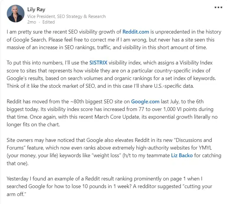Click the opening paragraph about SEO visibility growth
The width and height of the screenshot is (227, 204).
point(114,39)
